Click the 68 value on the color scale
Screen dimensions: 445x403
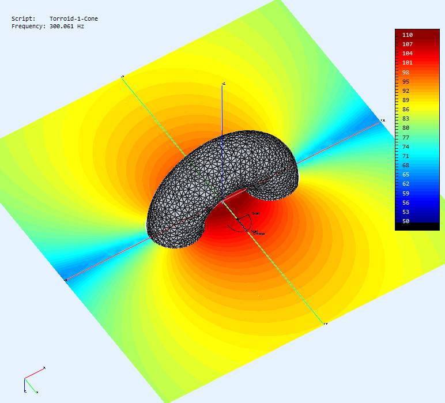406,165
